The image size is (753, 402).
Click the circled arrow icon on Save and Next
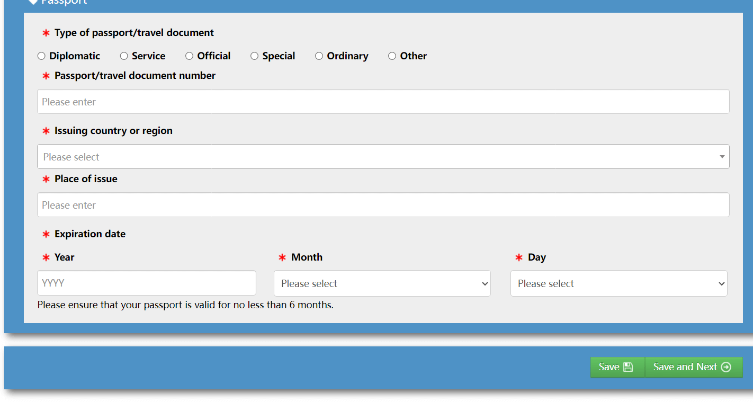726,367
